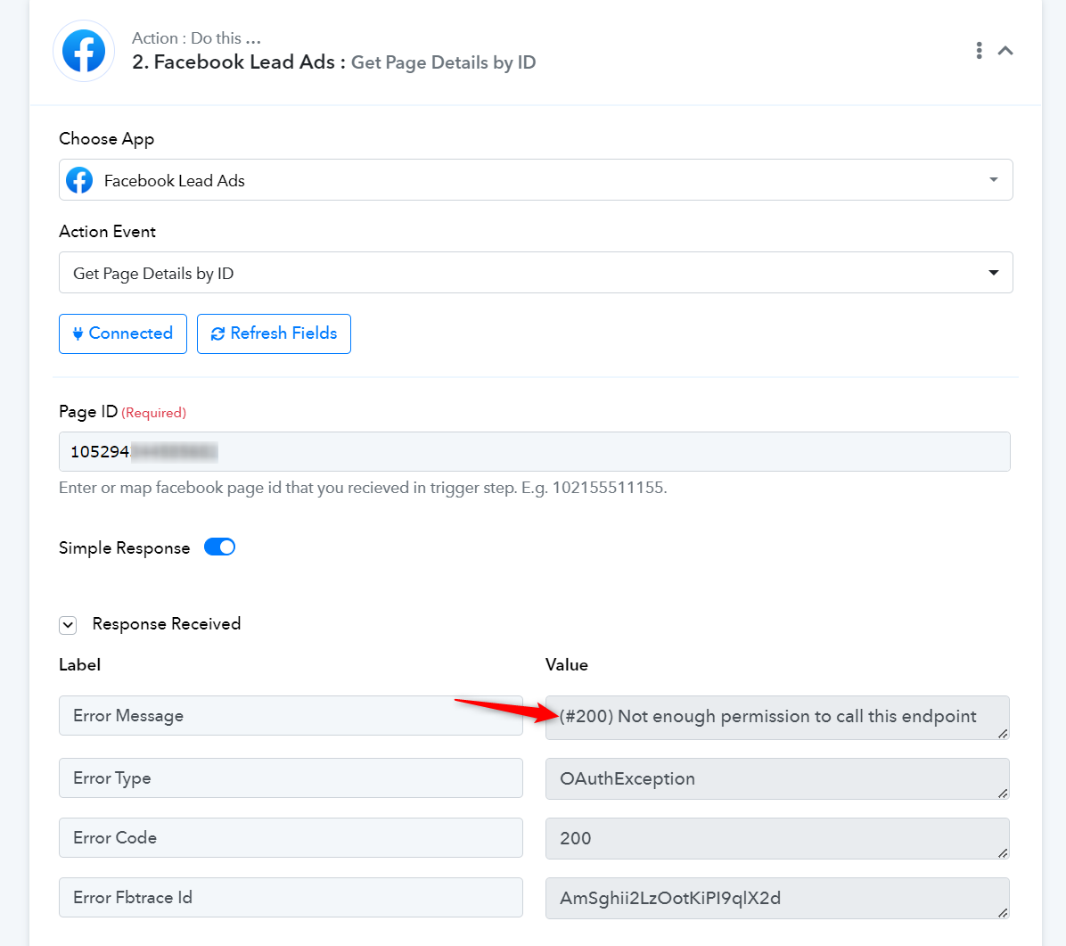Click the Facebook logo in the step header
This screenshot has height=946, width=1066.
(84, 51)
